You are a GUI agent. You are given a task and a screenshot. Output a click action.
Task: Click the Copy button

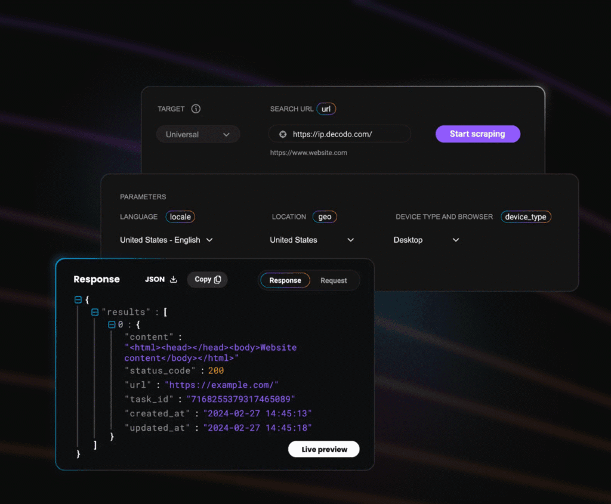pyautogui.click(x=207, y=279)
